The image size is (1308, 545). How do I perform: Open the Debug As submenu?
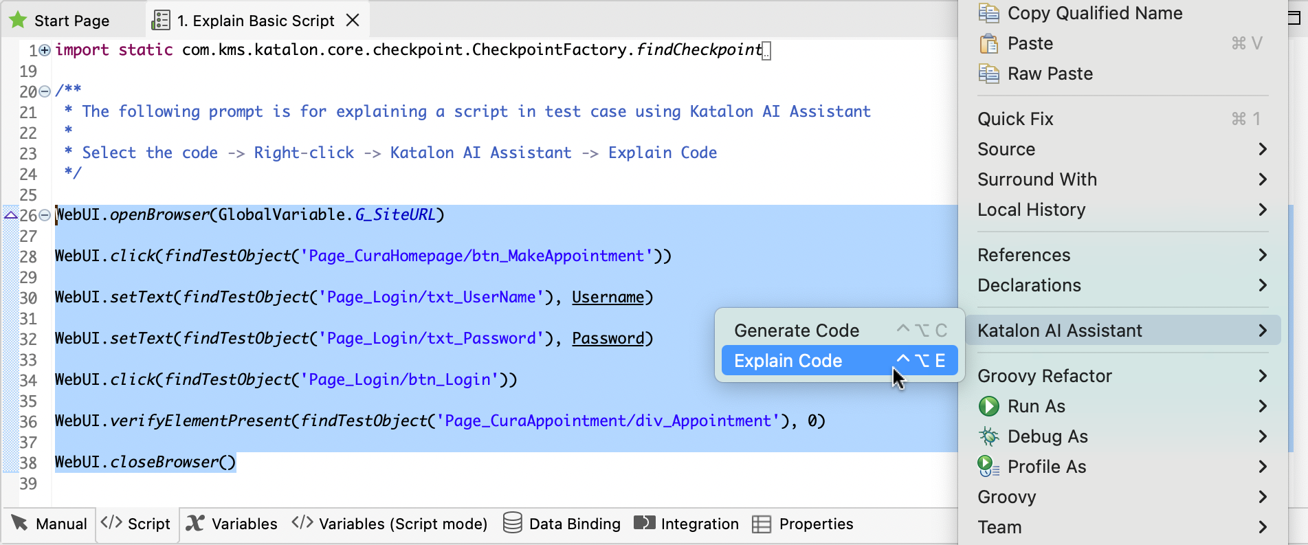coord(1122,436)
